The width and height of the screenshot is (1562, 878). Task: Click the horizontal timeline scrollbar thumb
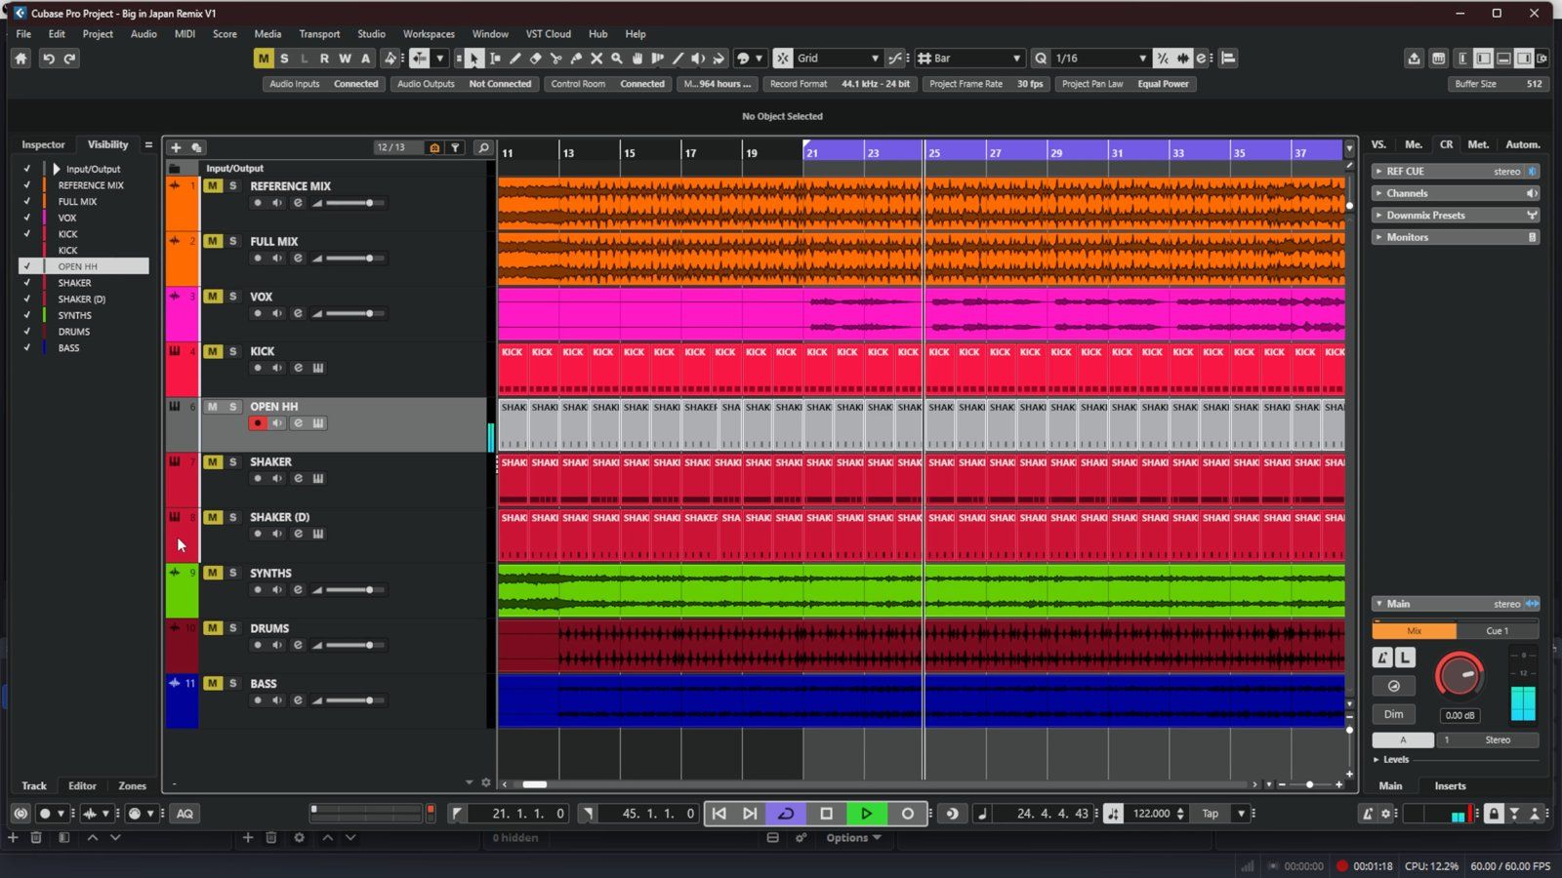tap(534, 784)
